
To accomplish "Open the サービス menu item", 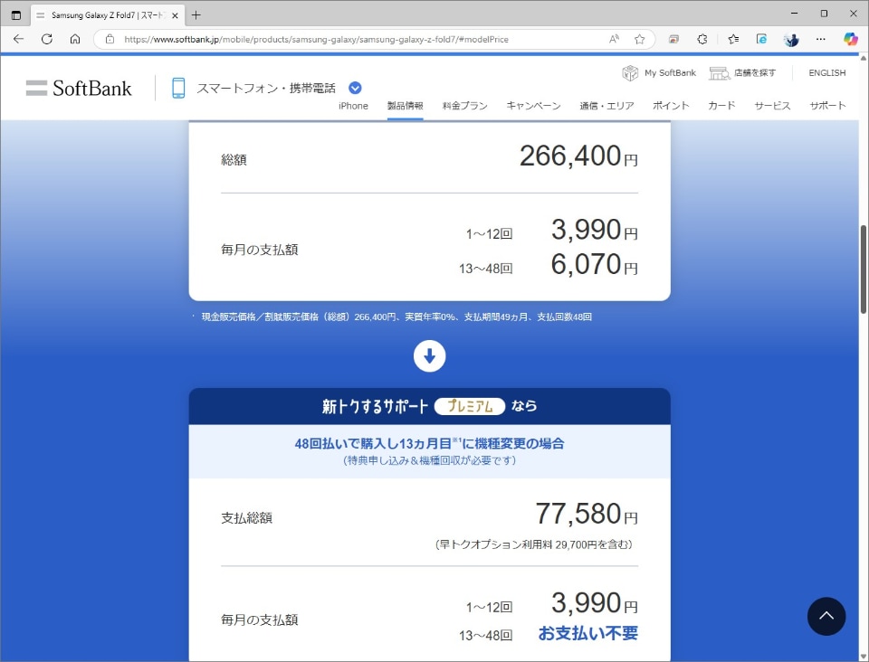I will (x=772, y=106).
